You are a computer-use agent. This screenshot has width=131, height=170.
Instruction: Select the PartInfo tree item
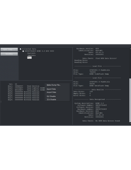[31, 53]
